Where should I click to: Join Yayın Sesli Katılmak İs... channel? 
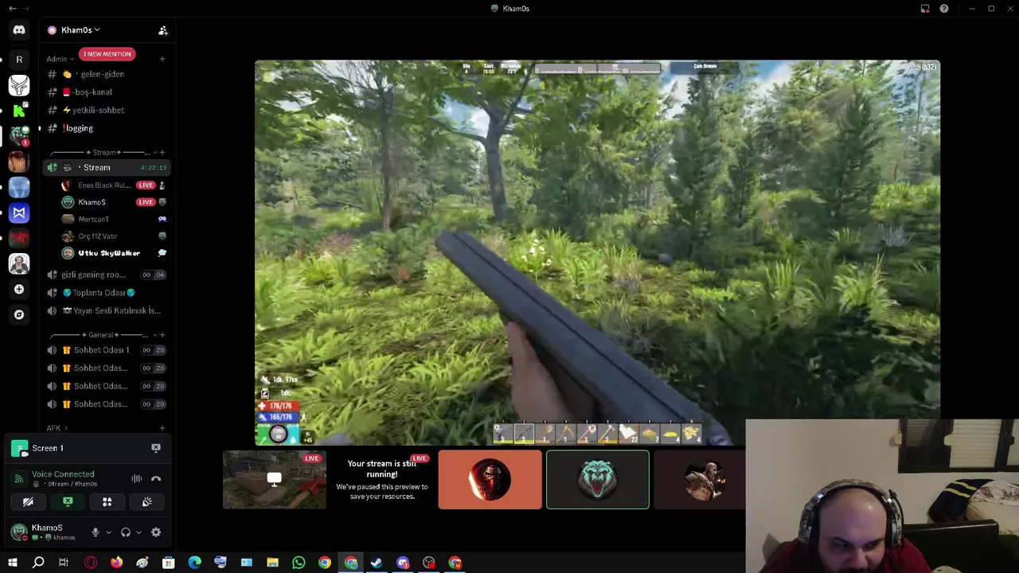(107, 310)
